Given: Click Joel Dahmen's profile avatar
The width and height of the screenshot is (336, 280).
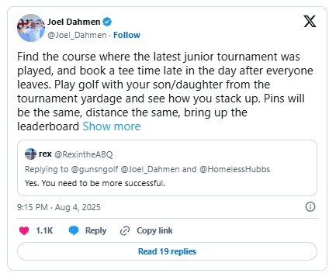Looking at the screenshot, I should click(x=31, y=28).
